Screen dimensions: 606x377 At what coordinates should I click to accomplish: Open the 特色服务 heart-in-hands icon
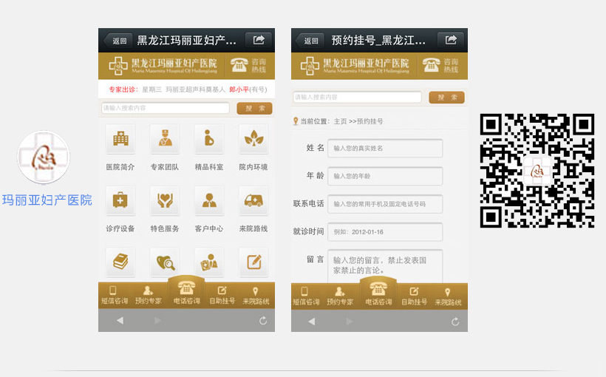click(x=164, y=200)
